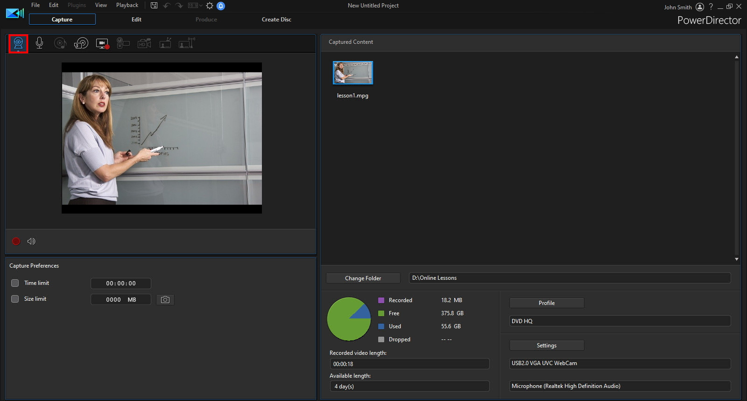
Task: Open capture Profile settings button
Action: 546,303
